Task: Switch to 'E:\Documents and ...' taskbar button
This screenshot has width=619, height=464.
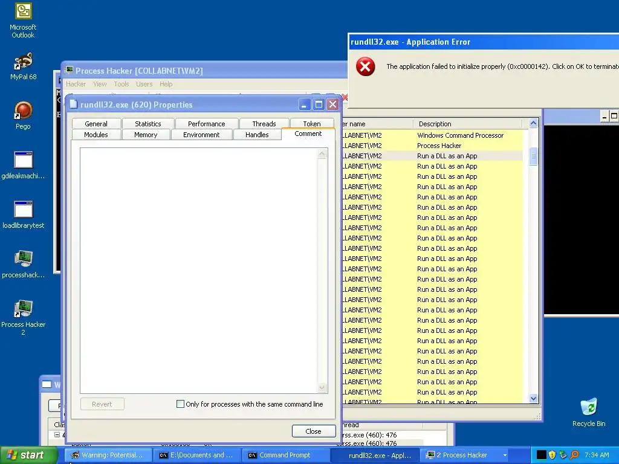Action: click(196, 455)
